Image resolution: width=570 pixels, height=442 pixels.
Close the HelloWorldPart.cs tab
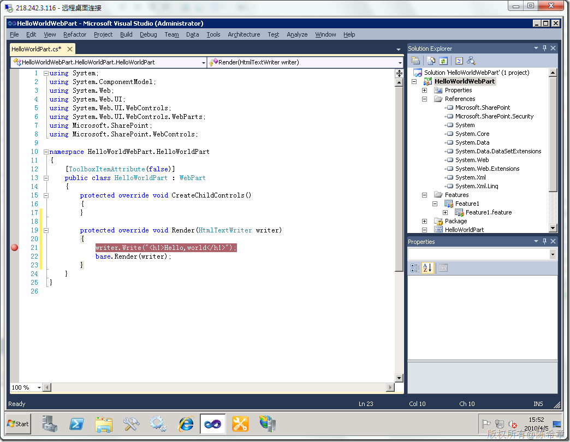click(x=70, y=49)
